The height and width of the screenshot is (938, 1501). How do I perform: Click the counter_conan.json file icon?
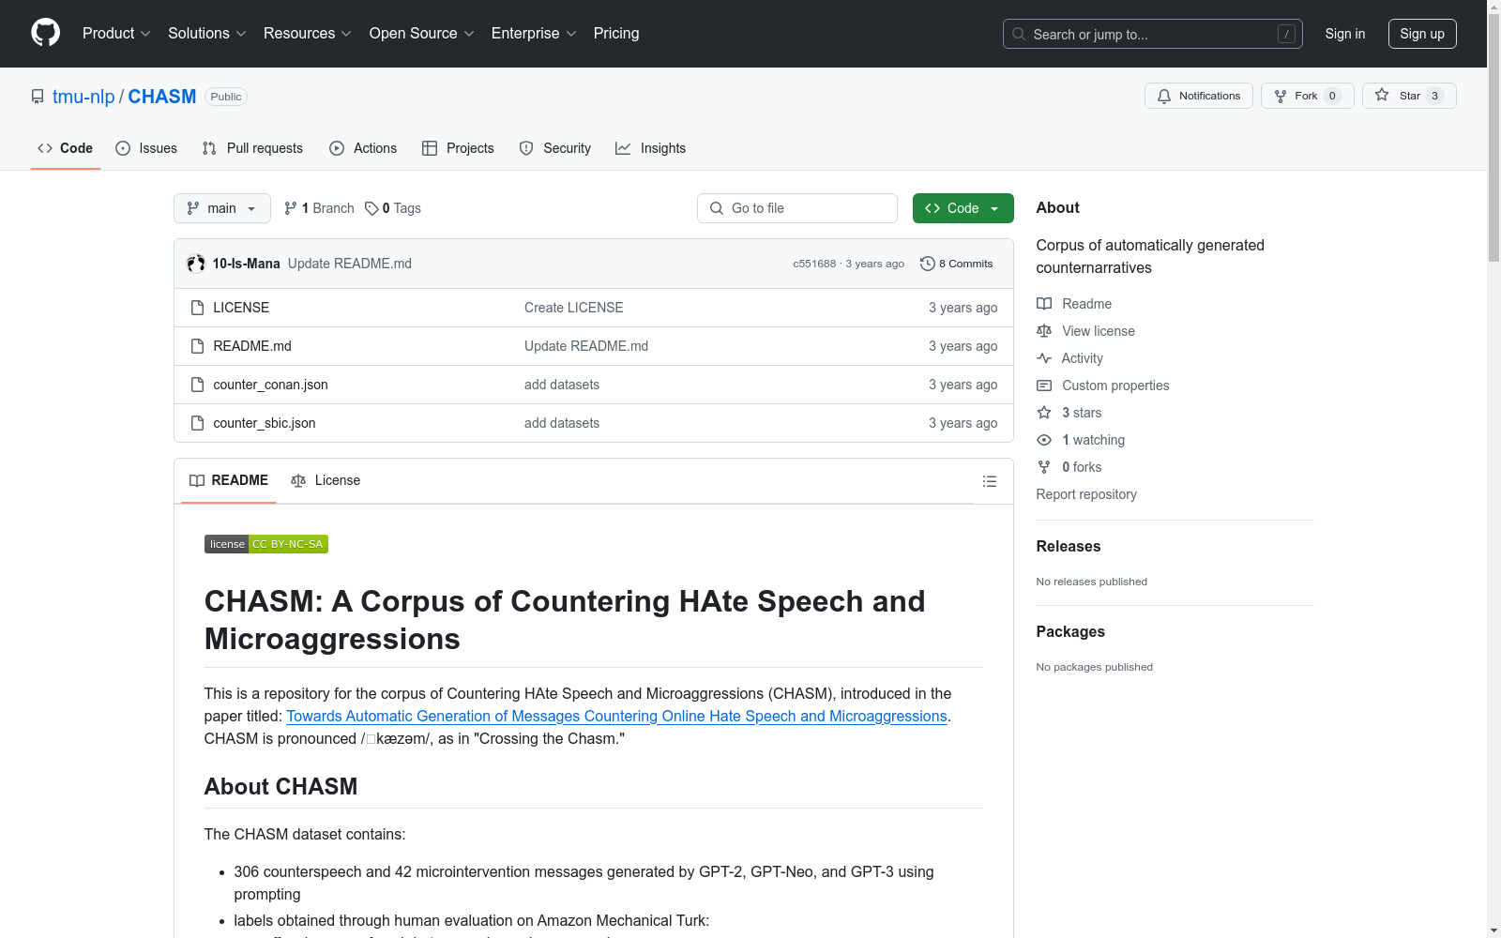(197, 385)
